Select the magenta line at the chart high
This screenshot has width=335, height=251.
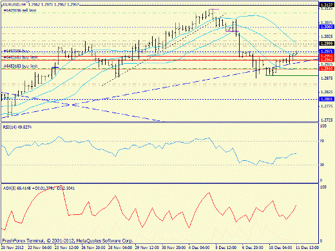click(214, 9)
